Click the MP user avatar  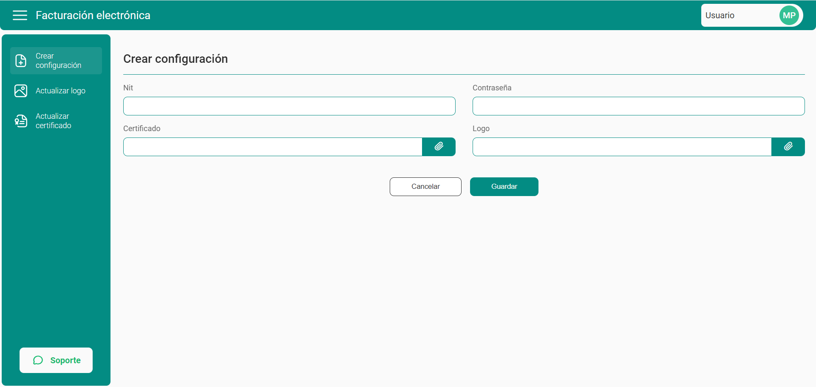tap(789, 16)
